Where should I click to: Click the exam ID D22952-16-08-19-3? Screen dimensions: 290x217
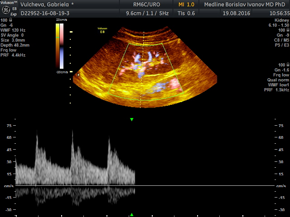45,13
